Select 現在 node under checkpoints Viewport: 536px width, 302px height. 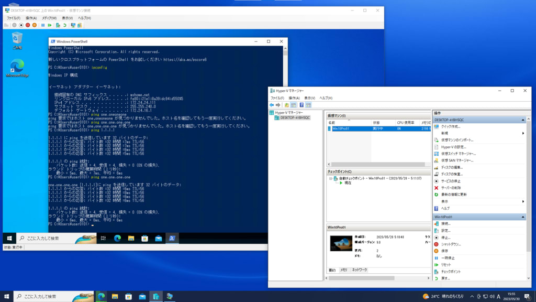[348, 183]
